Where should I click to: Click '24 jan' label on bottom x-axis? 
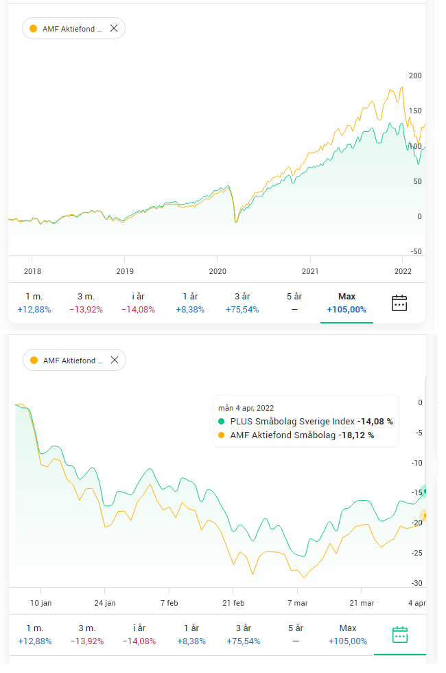tap(105, 603)
